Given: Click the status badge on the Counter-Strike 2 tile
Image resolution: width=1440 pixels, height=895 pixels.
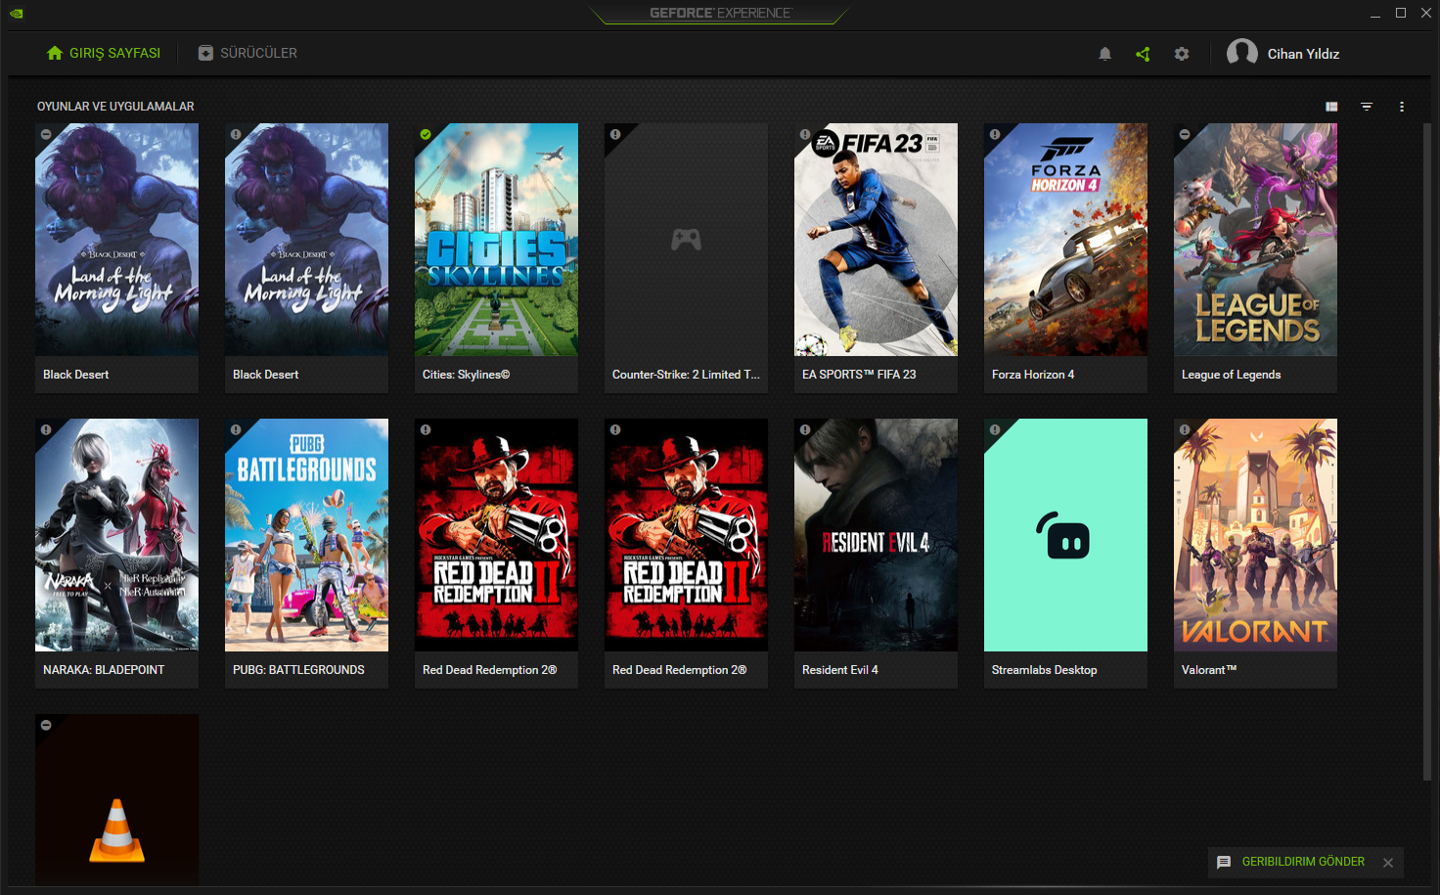Looking at the screenshot, I should point(615,134).
